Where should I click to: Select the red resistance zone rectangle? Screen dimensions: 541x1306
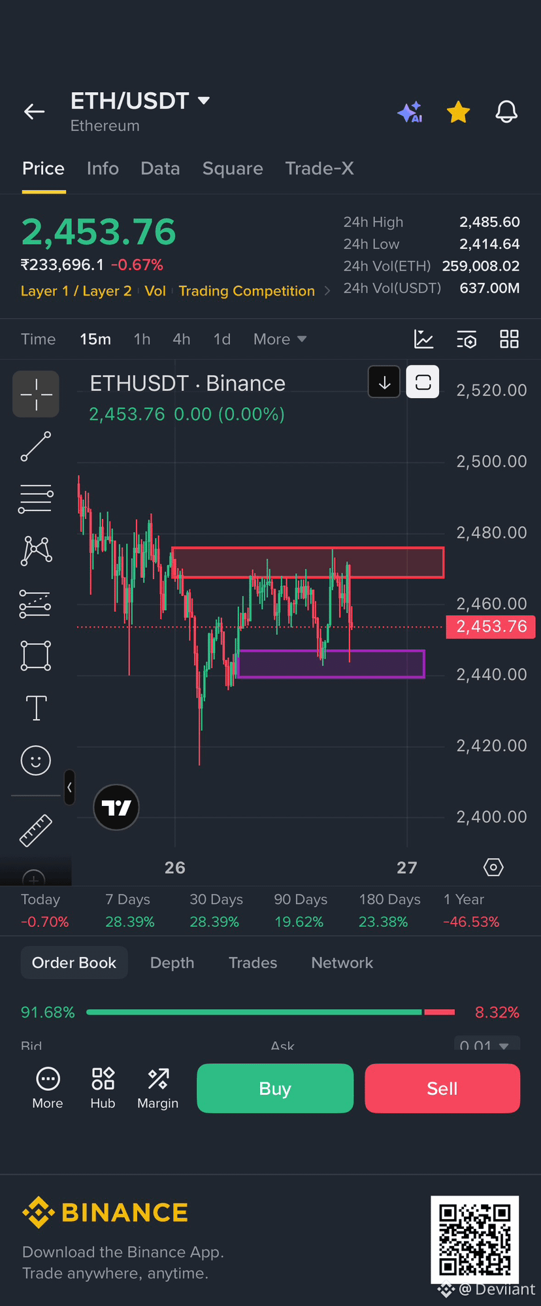(x=308, y=562)
